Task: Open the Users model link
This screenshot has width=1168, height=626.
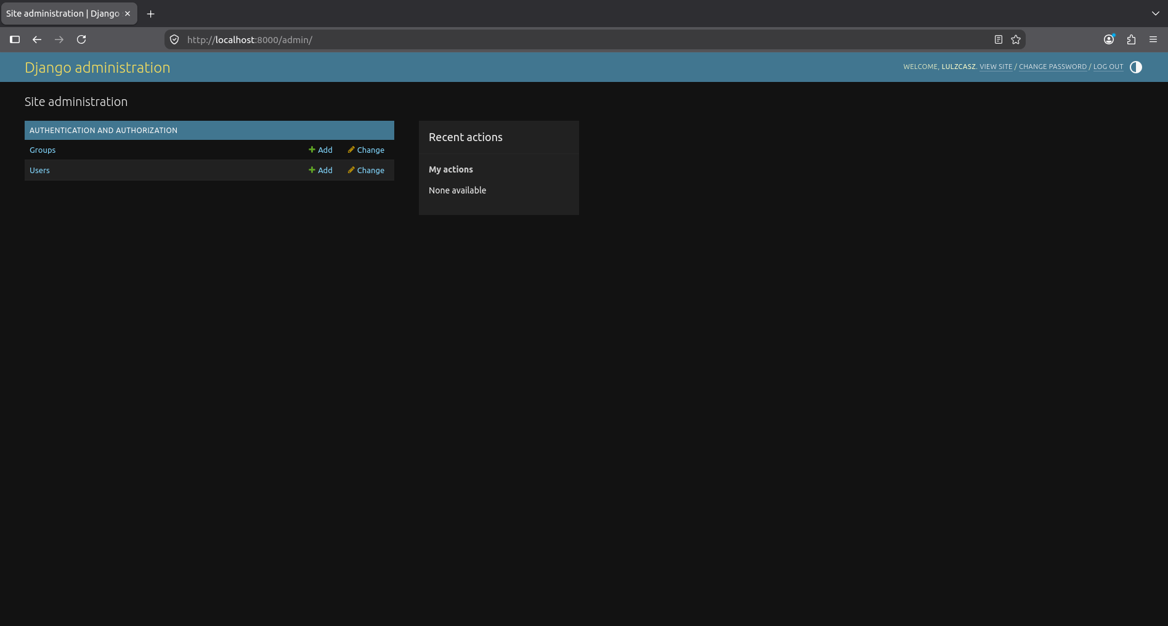Action: click(39, 170)
